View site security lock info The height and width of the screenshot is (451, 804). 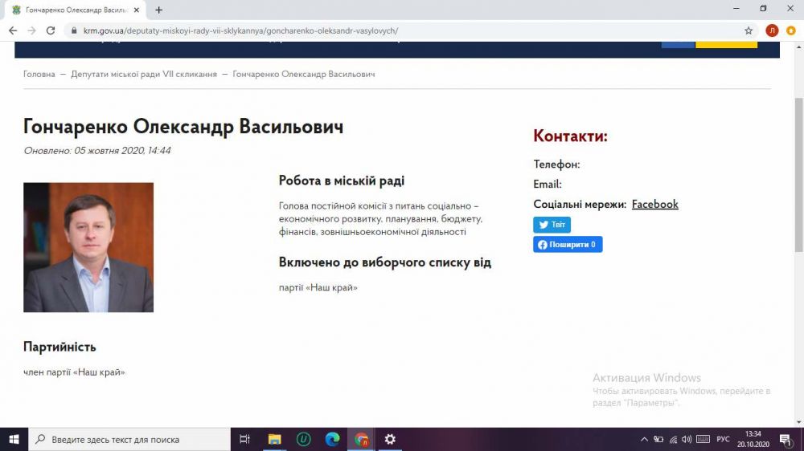tap(74, 30)
